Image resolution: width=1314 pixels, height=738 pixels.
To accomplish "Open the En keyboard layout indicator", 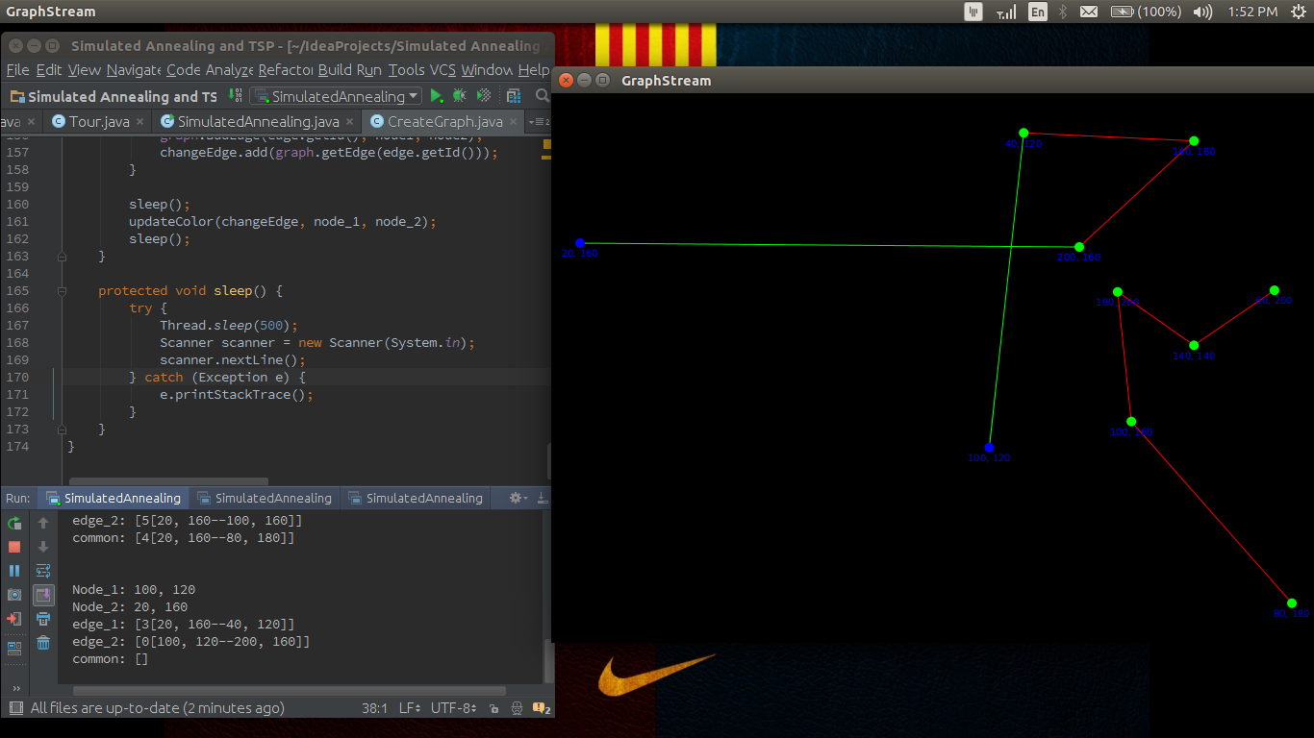I will [x=1037, y=12].
